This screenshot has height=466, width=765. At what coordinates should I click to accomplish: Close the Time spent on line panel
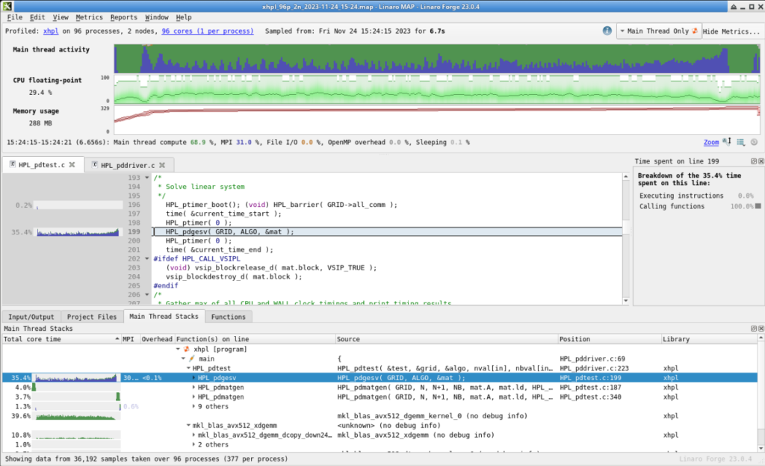tap(761, 161)
